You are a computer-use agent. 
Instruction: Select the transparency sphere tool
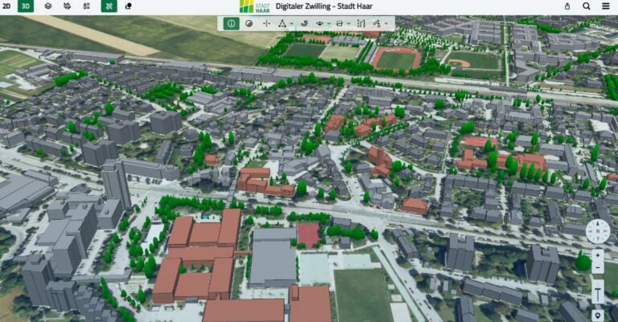click(249, 23)
